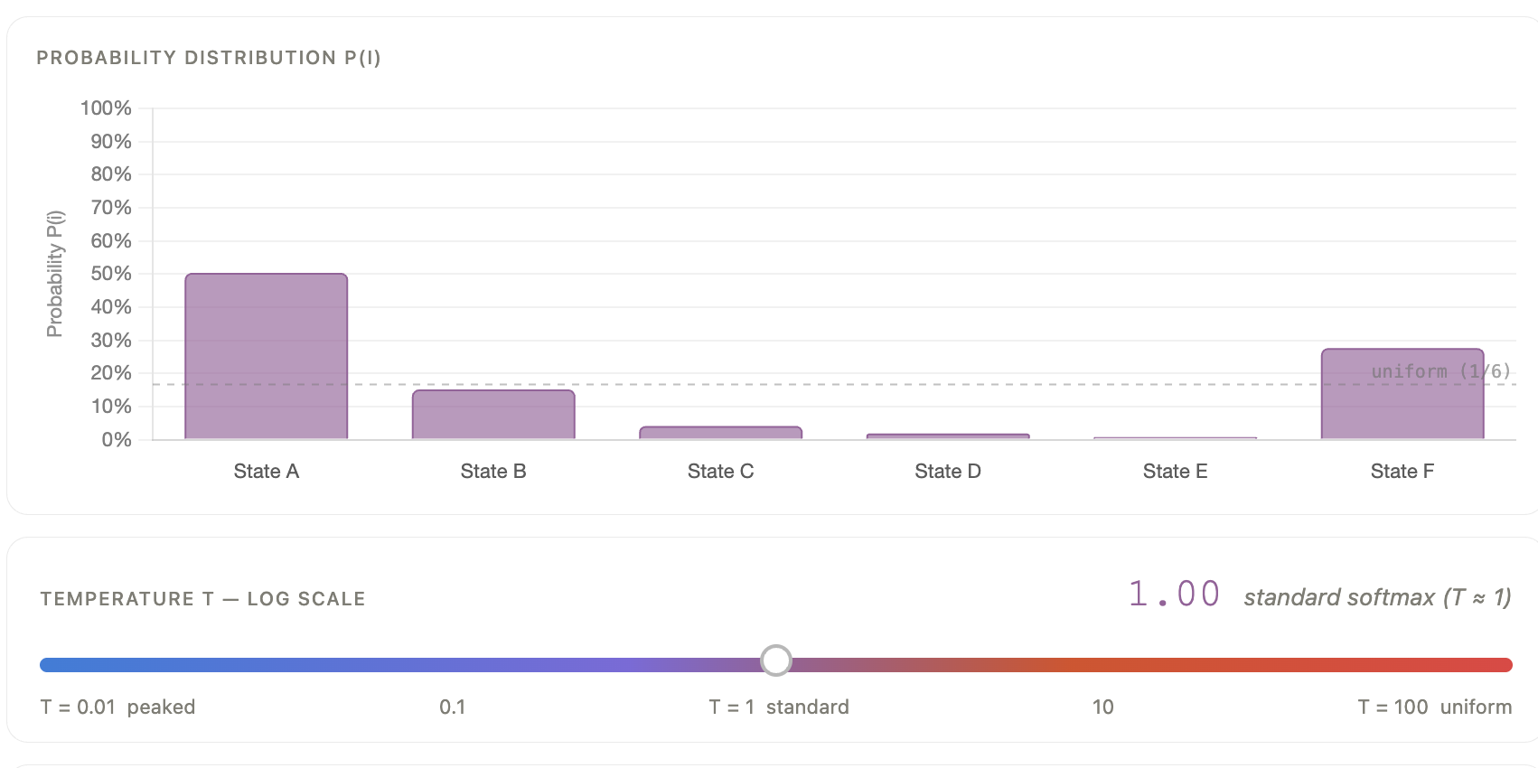1538x768 pixels.
Task: Click the 'PROBABILITY DISTRIBUTION P(I)' panel title
Action: 209,57
